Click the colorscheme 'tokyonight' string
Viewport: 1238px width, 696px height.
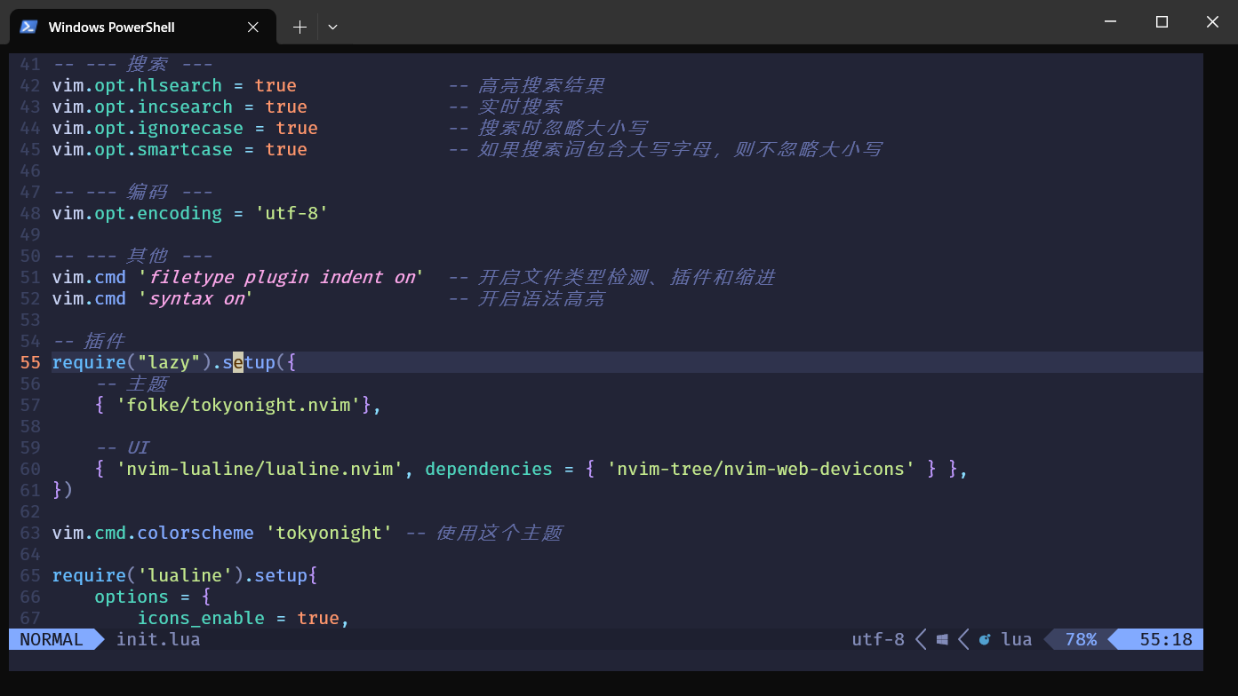[329, 533]
